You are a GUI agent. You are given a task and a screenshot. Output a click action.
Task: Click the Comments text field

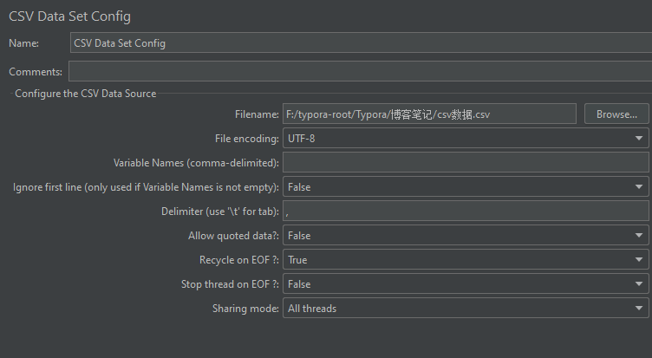tap(360, 71)
